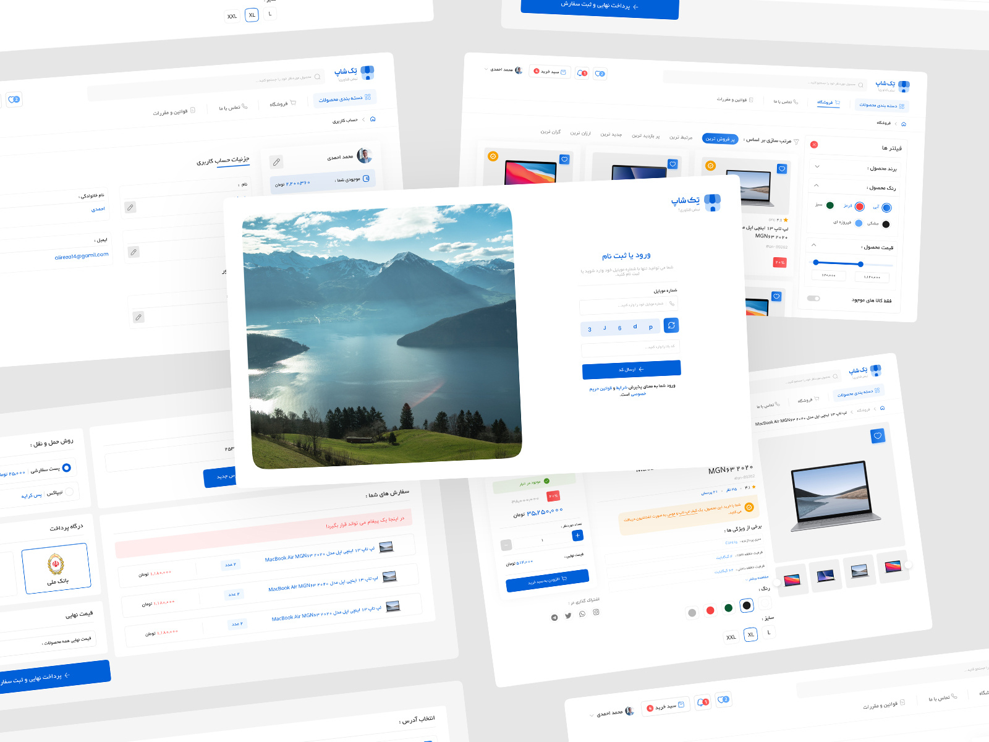This screenshot has width=989, height=742.
Task: Choose بانک ملی payment gateway card
Action: click(x=56, y=568)
